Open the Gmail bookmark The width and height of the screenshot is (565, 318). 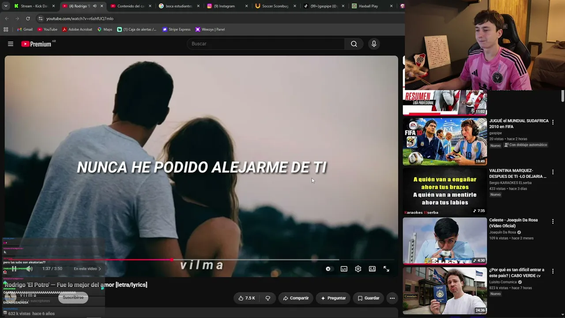(25, 30)
